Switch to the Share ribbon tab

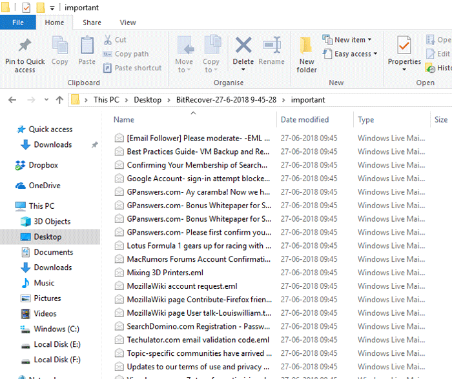[x=92, y=23]
